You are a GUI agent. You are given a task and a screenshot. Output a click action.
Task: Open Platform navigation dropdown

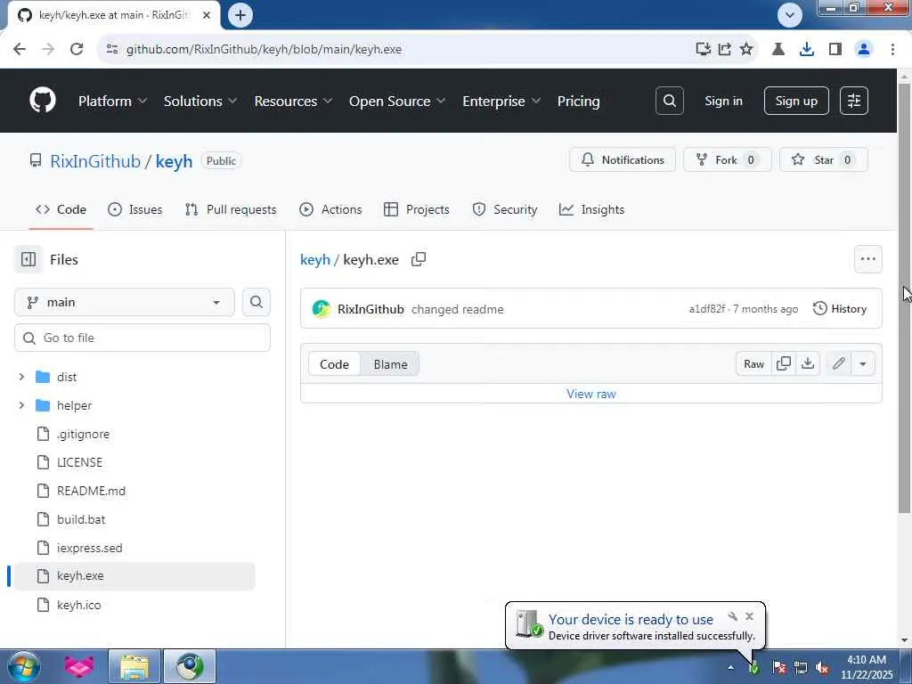pos(112,102)
